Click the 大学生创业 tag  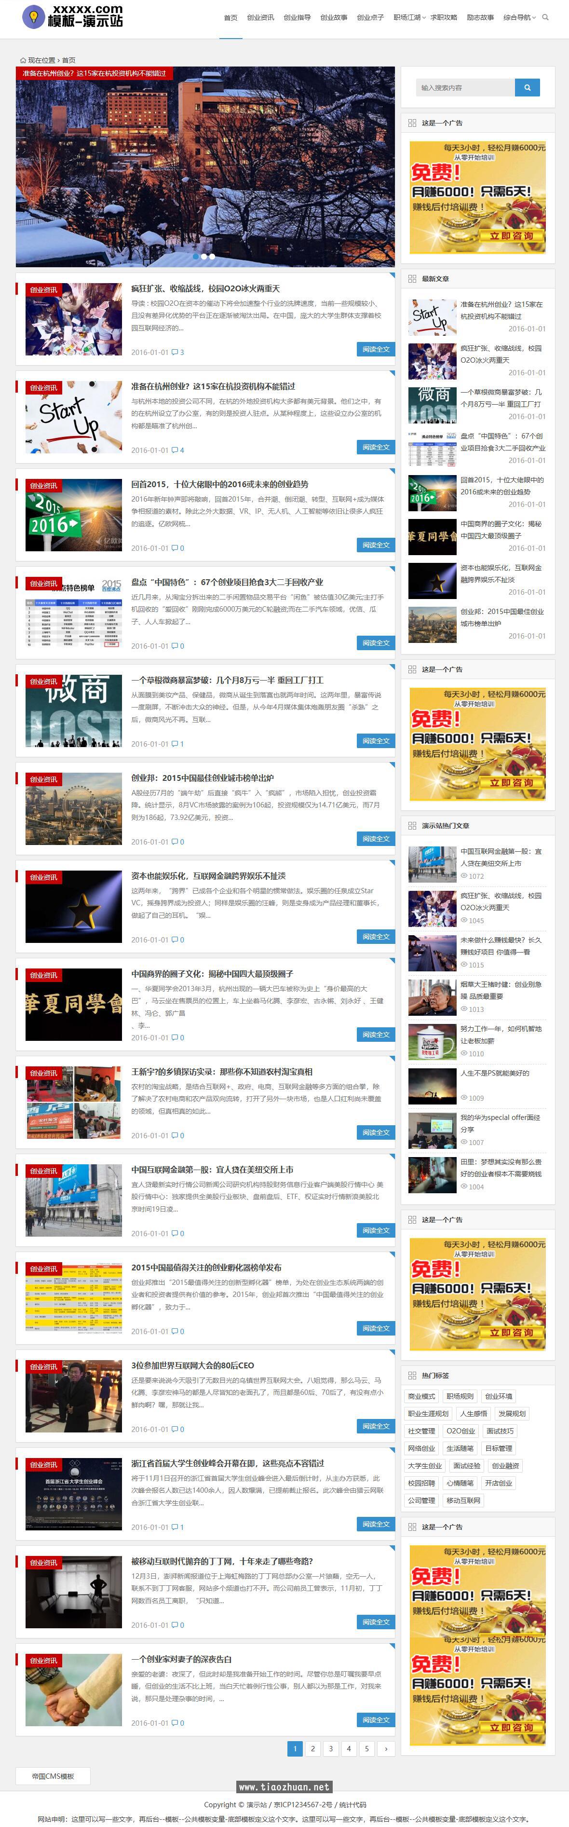[425, 1466]
